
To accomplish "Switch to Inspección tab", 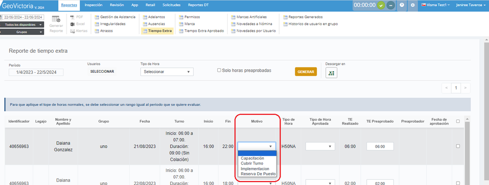I will click(93, 5).
